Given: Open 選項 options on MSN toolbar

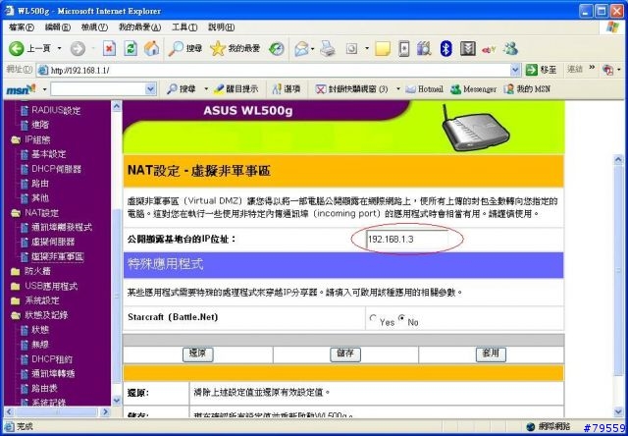Looking at the screenshot, I should coord(286,89).
